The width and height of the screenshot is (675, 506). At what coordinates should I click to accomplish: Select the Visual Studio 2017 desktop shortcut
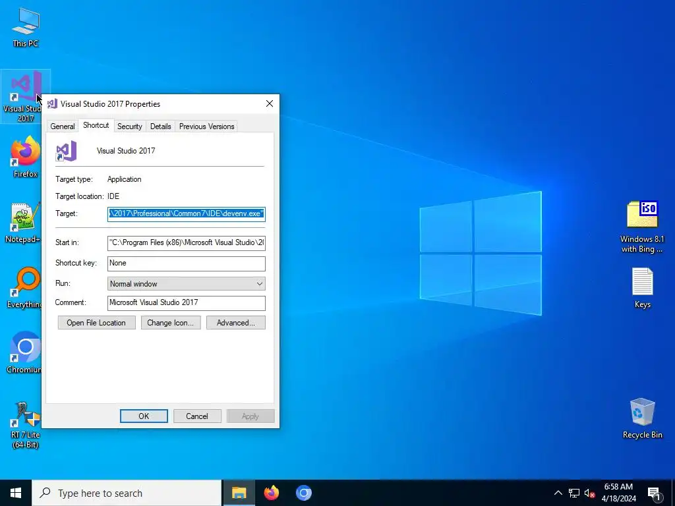[x=22, y=96]
